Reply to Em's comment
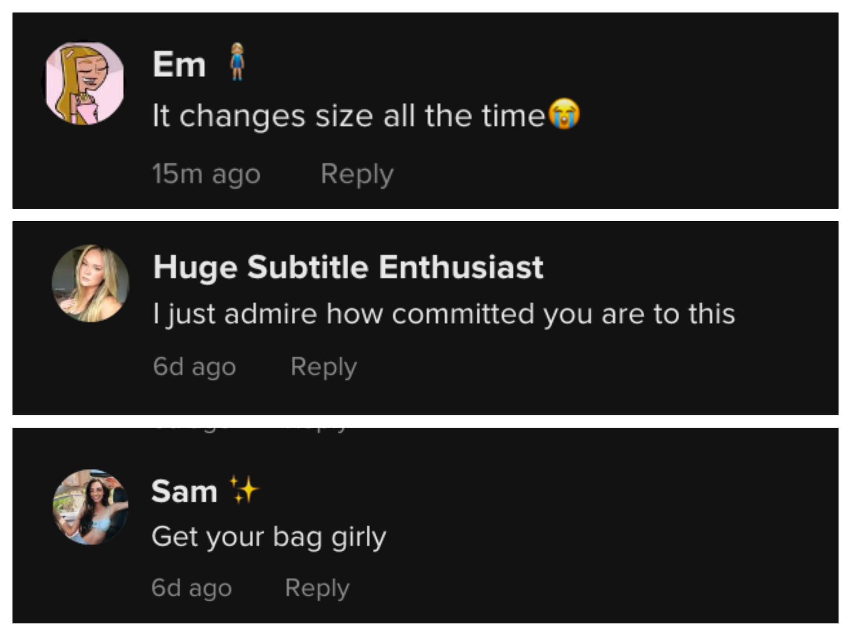The width and height of the screenshot is (851, 636). 357,174
